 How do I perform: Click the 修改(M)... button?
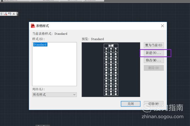(x=154, y=60)
